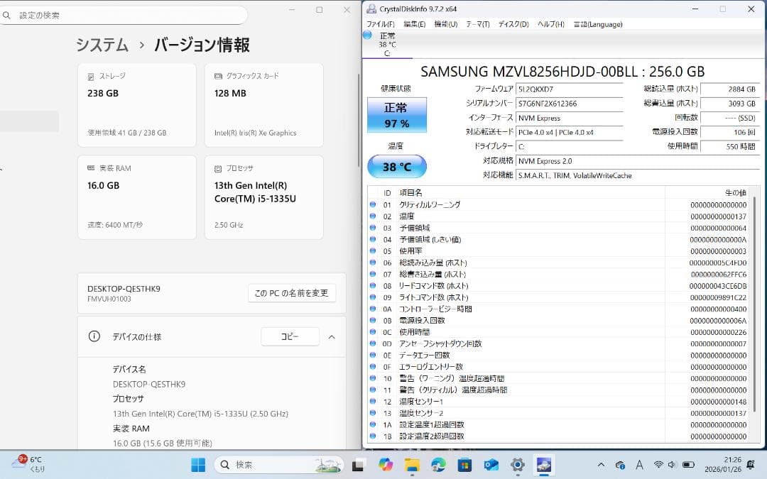
Task: Click the status dot beside 使用時間 attribute
Action: 373,331
